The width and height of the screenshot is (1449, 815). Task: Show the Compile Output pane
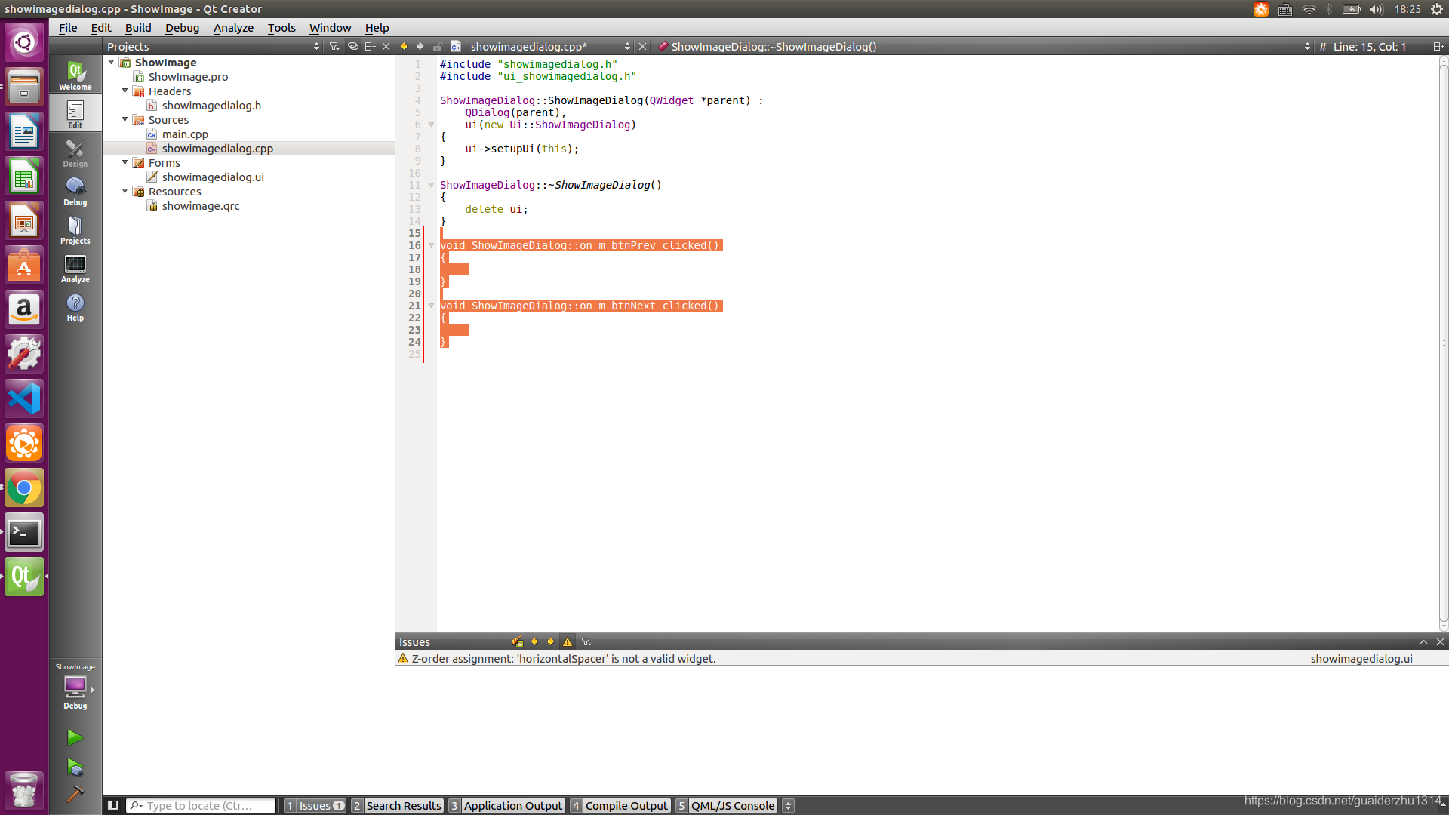pyautogui.click(x=620, y=805)
